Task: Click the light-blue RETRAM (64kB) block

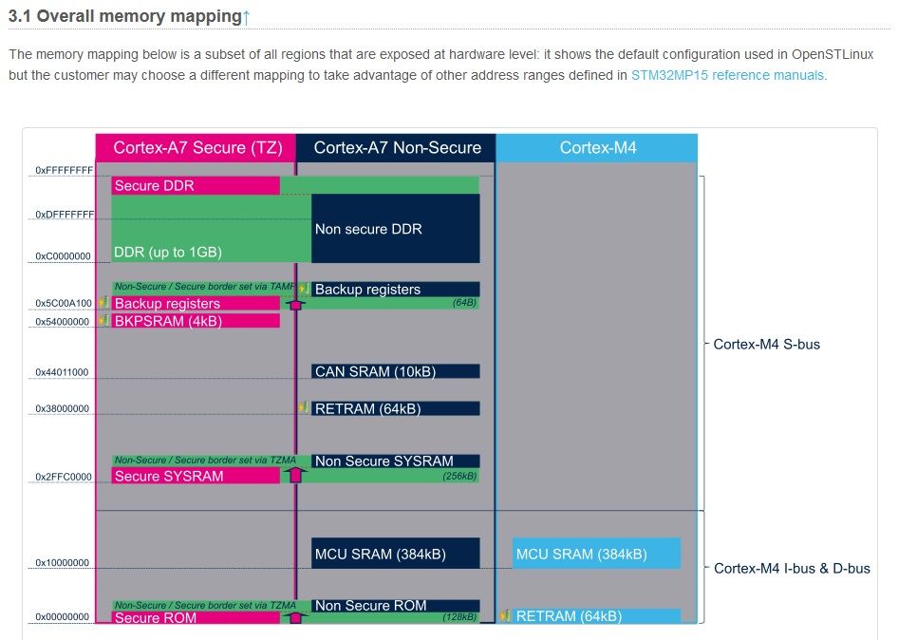Action: [596, 616]
